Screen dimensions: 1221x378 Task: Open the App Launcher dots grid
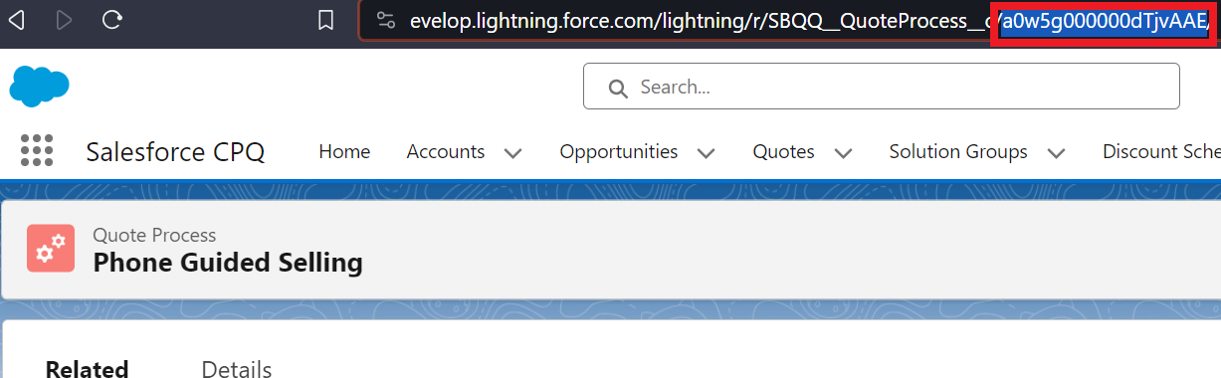(37, 151)
